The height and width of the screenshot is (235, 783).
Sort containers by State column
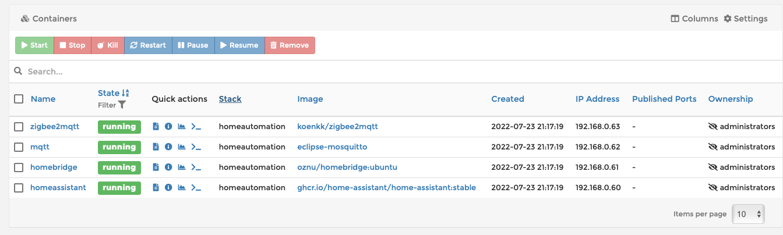pos(113,93)
